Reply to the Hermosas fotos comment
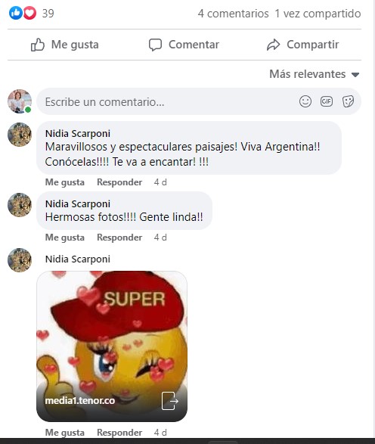375x444 pixels. click(x=119, y=238)
